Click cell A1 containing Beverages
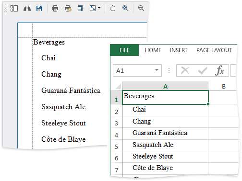242x181 pixels. (165, 98)
